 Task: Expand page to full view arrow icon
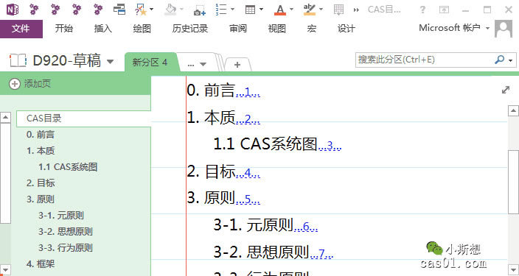506,90
